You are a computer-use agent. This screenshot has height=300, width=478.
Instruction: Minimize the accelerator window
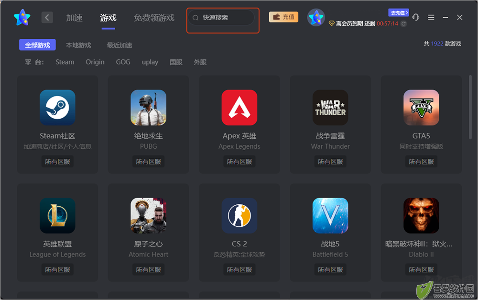[x=445, y=17]
